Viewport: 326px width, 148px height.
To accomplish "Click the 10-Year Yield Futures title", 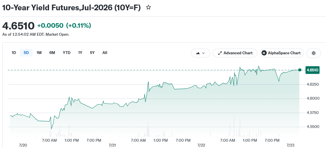I will (x=71, y=8).
